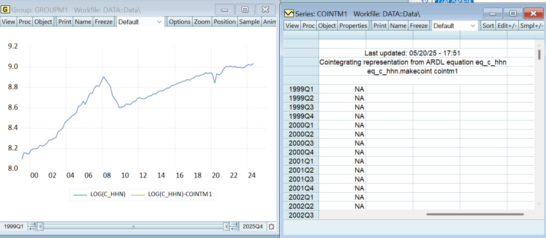
Task: Close the COINTM1 series window
Action: [534, 14]
